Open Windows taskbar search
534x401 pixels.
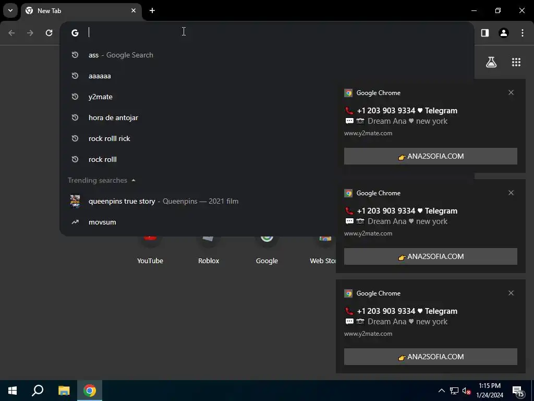pyautogui.click(x=38, y=391)
